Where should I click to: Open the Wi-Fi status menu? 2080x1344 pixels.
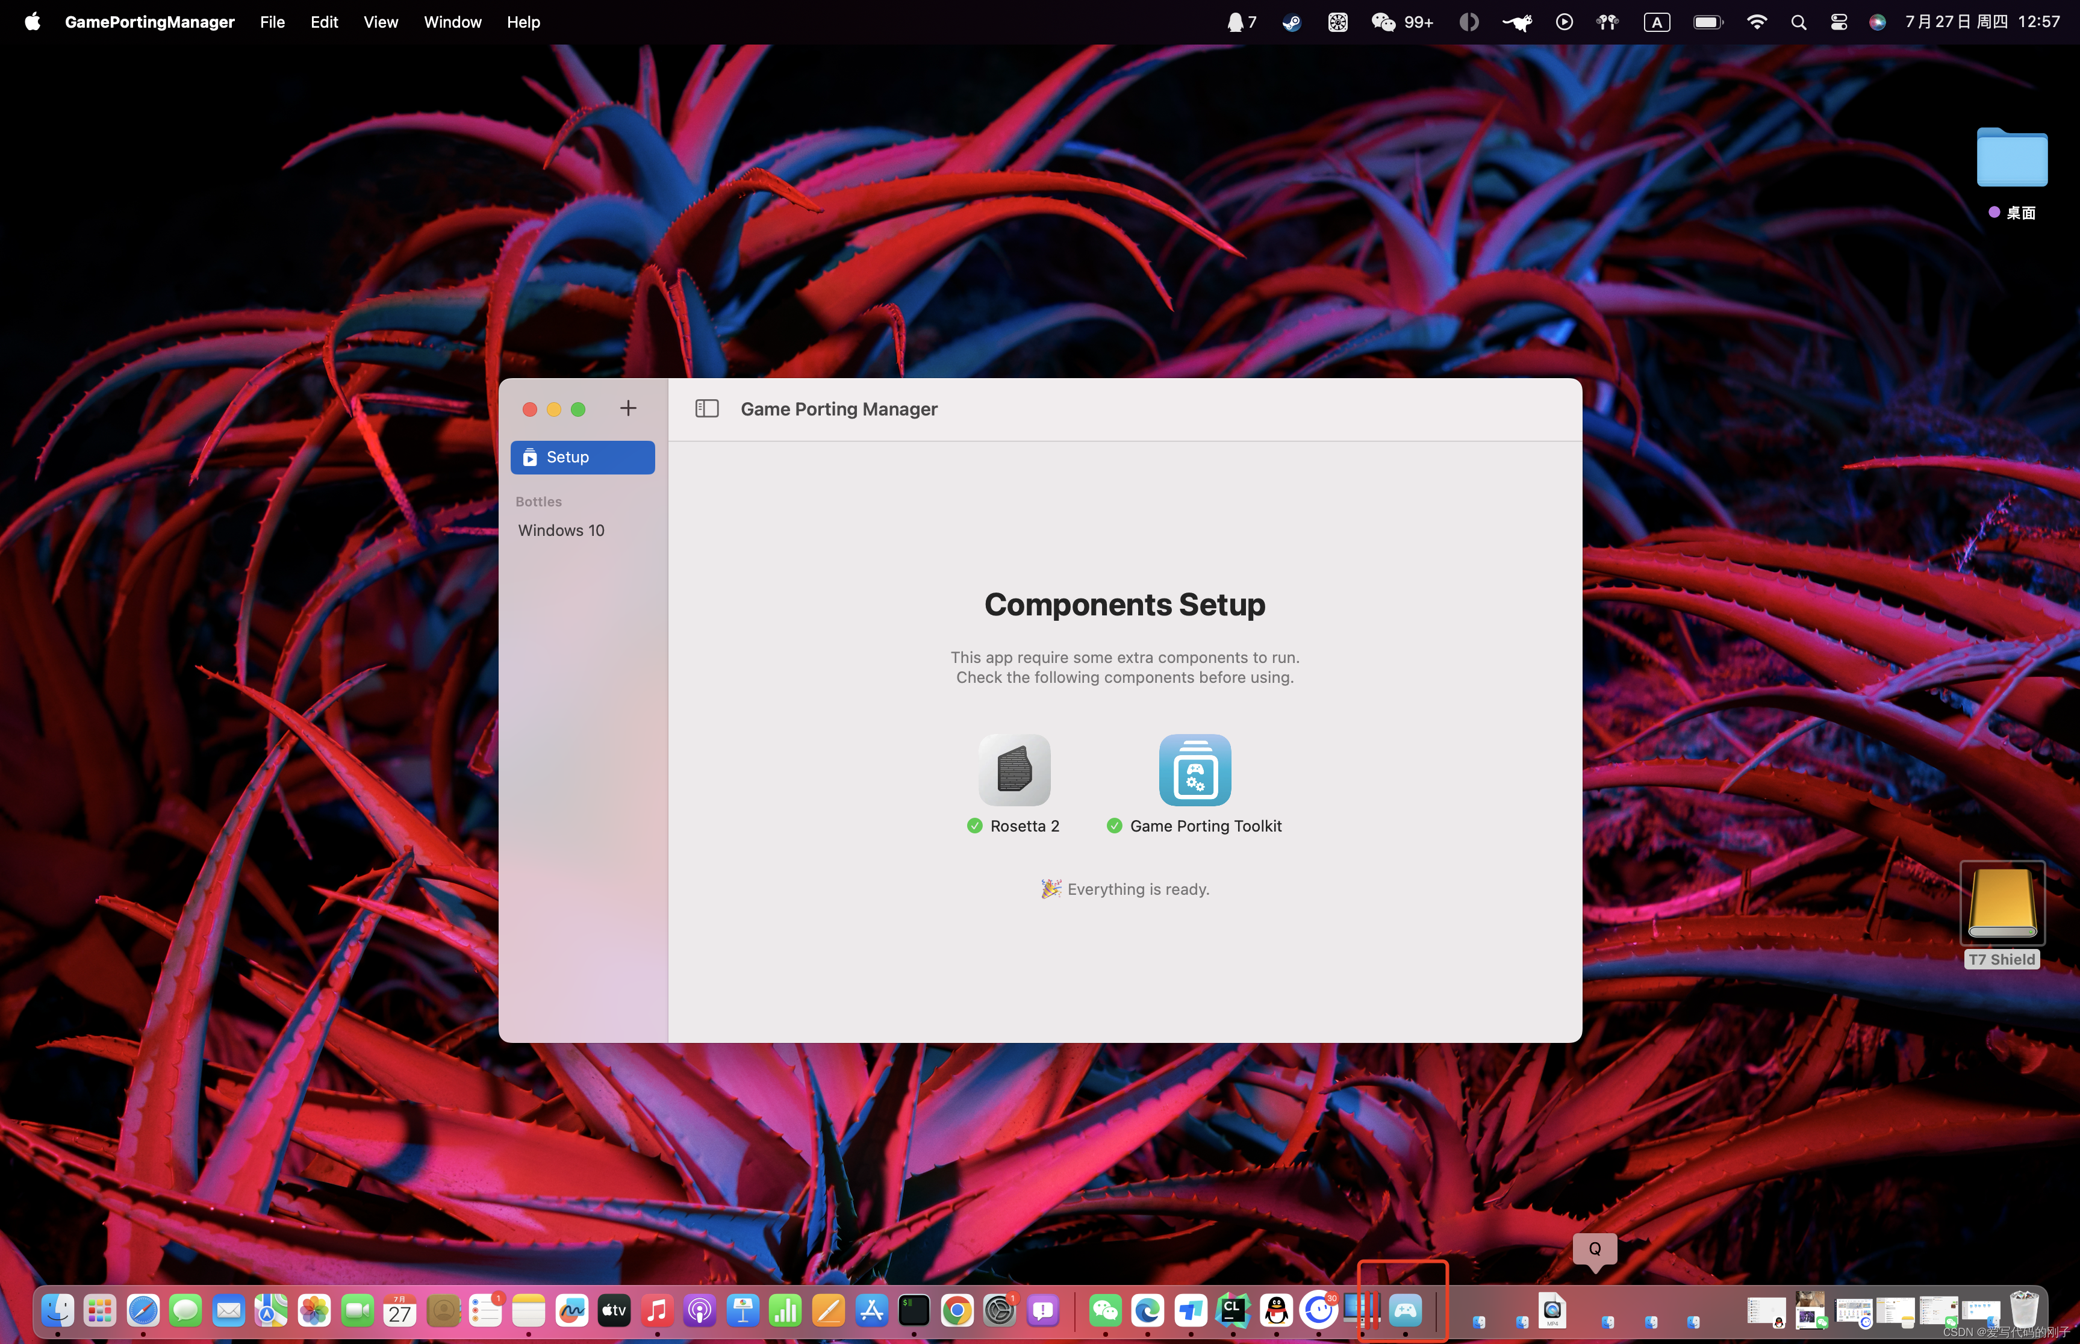click(x=1756, y=22)
